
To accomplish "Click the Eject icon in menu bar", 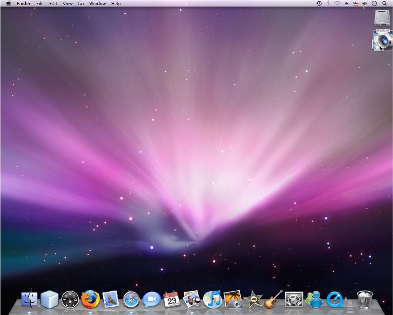I will tap(347, 4).
